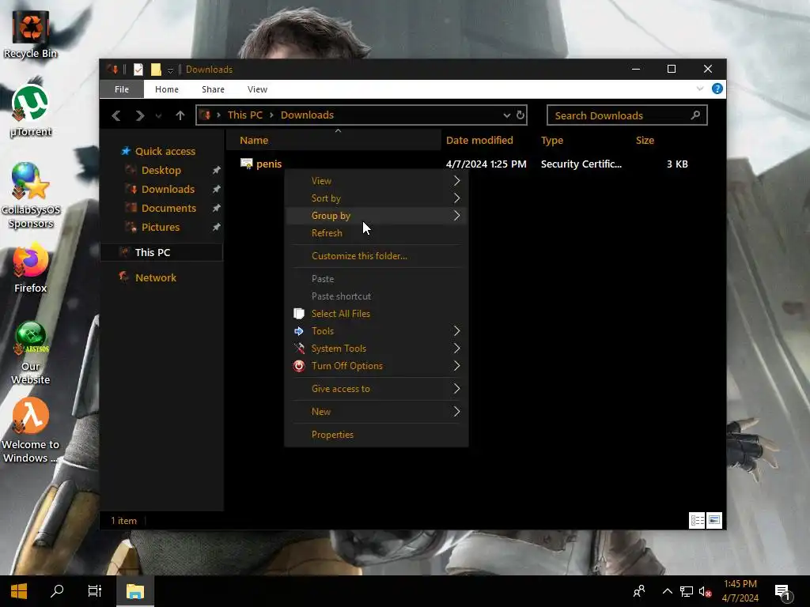Click the network tray icon
This screenshot has width=810, height=607.
tap(686, 592)
